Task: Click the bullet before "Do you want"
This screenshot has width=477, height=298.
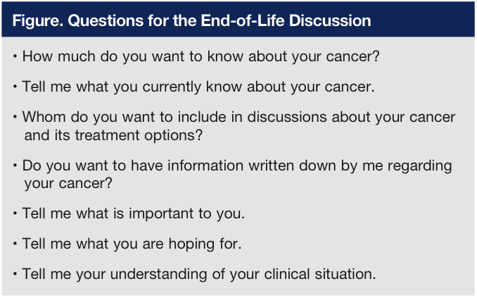Action: point(15,166)
